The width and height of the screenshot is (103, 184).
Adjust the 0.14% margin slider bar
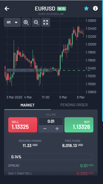point(51,157)
